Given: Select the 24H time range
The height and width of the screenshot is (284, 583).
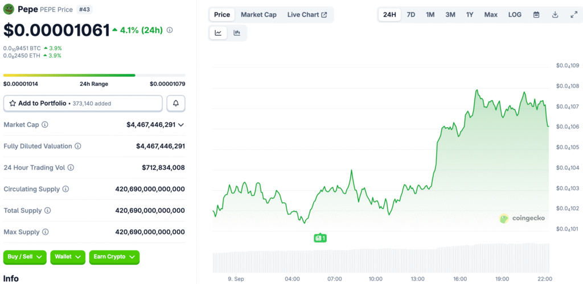Looking at the screenshot, I should pos(389,15).
